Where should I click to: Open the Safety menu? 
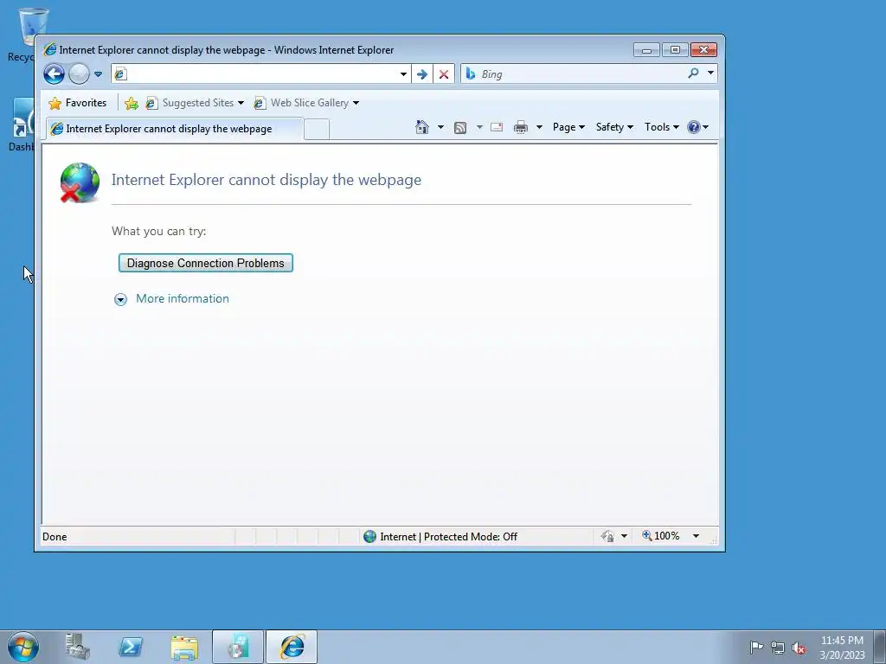(x=614, y=127)
